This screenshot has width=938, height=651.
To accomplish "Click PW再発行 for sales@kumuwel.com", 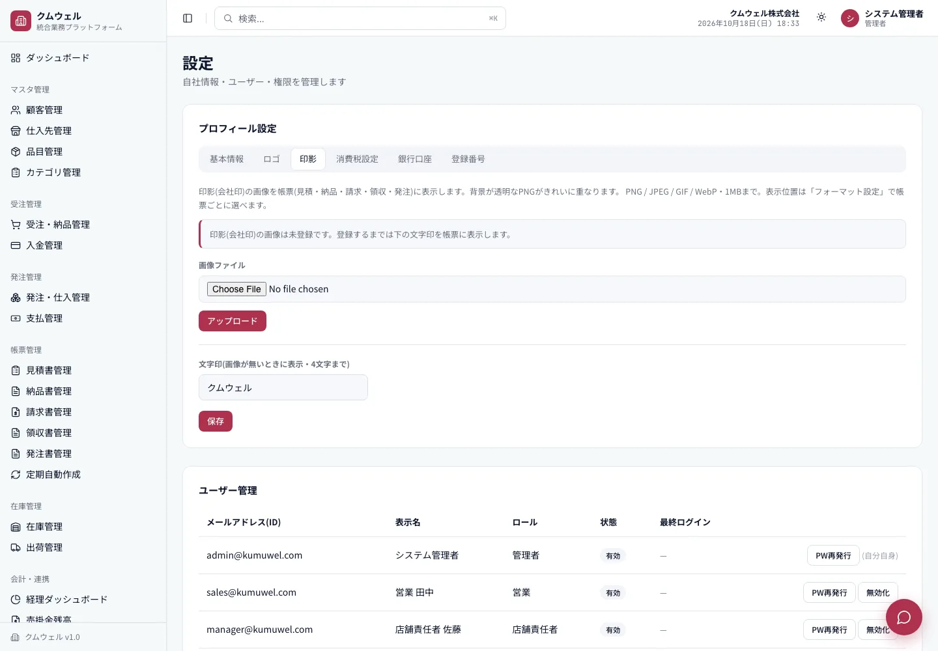I will click(x=829, y=592).
